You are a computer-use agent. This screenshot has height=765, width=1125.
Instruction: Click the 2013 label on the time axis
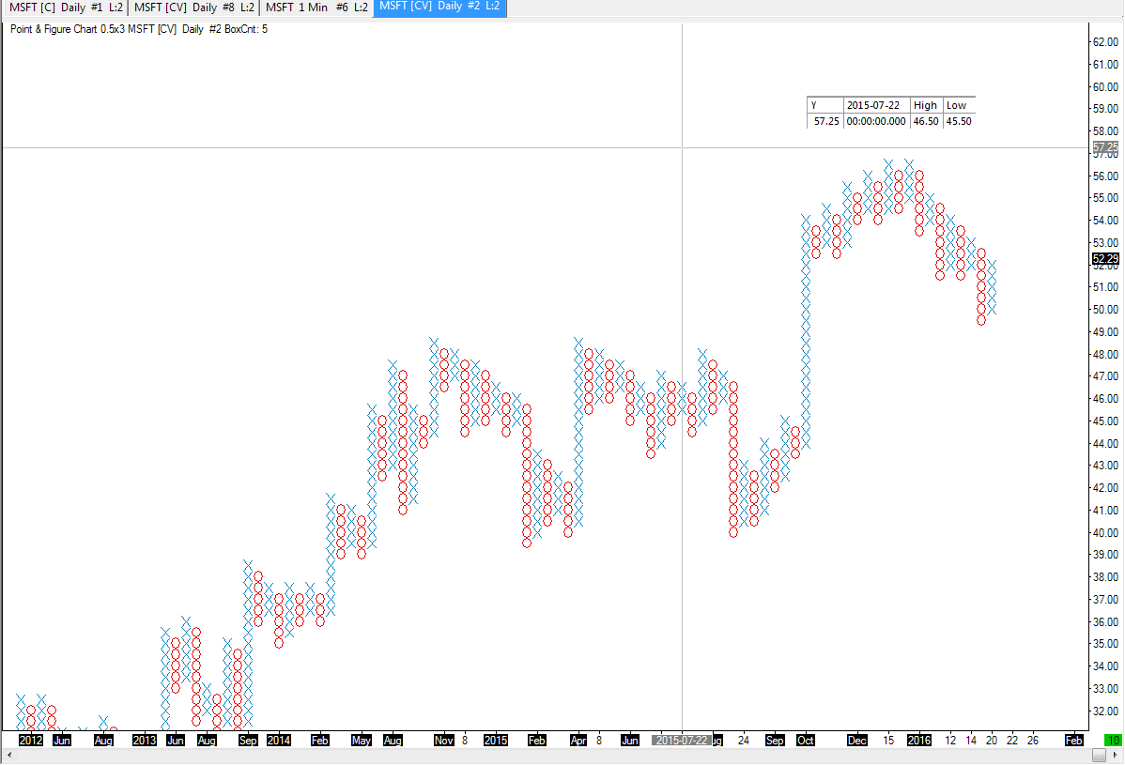145,740
